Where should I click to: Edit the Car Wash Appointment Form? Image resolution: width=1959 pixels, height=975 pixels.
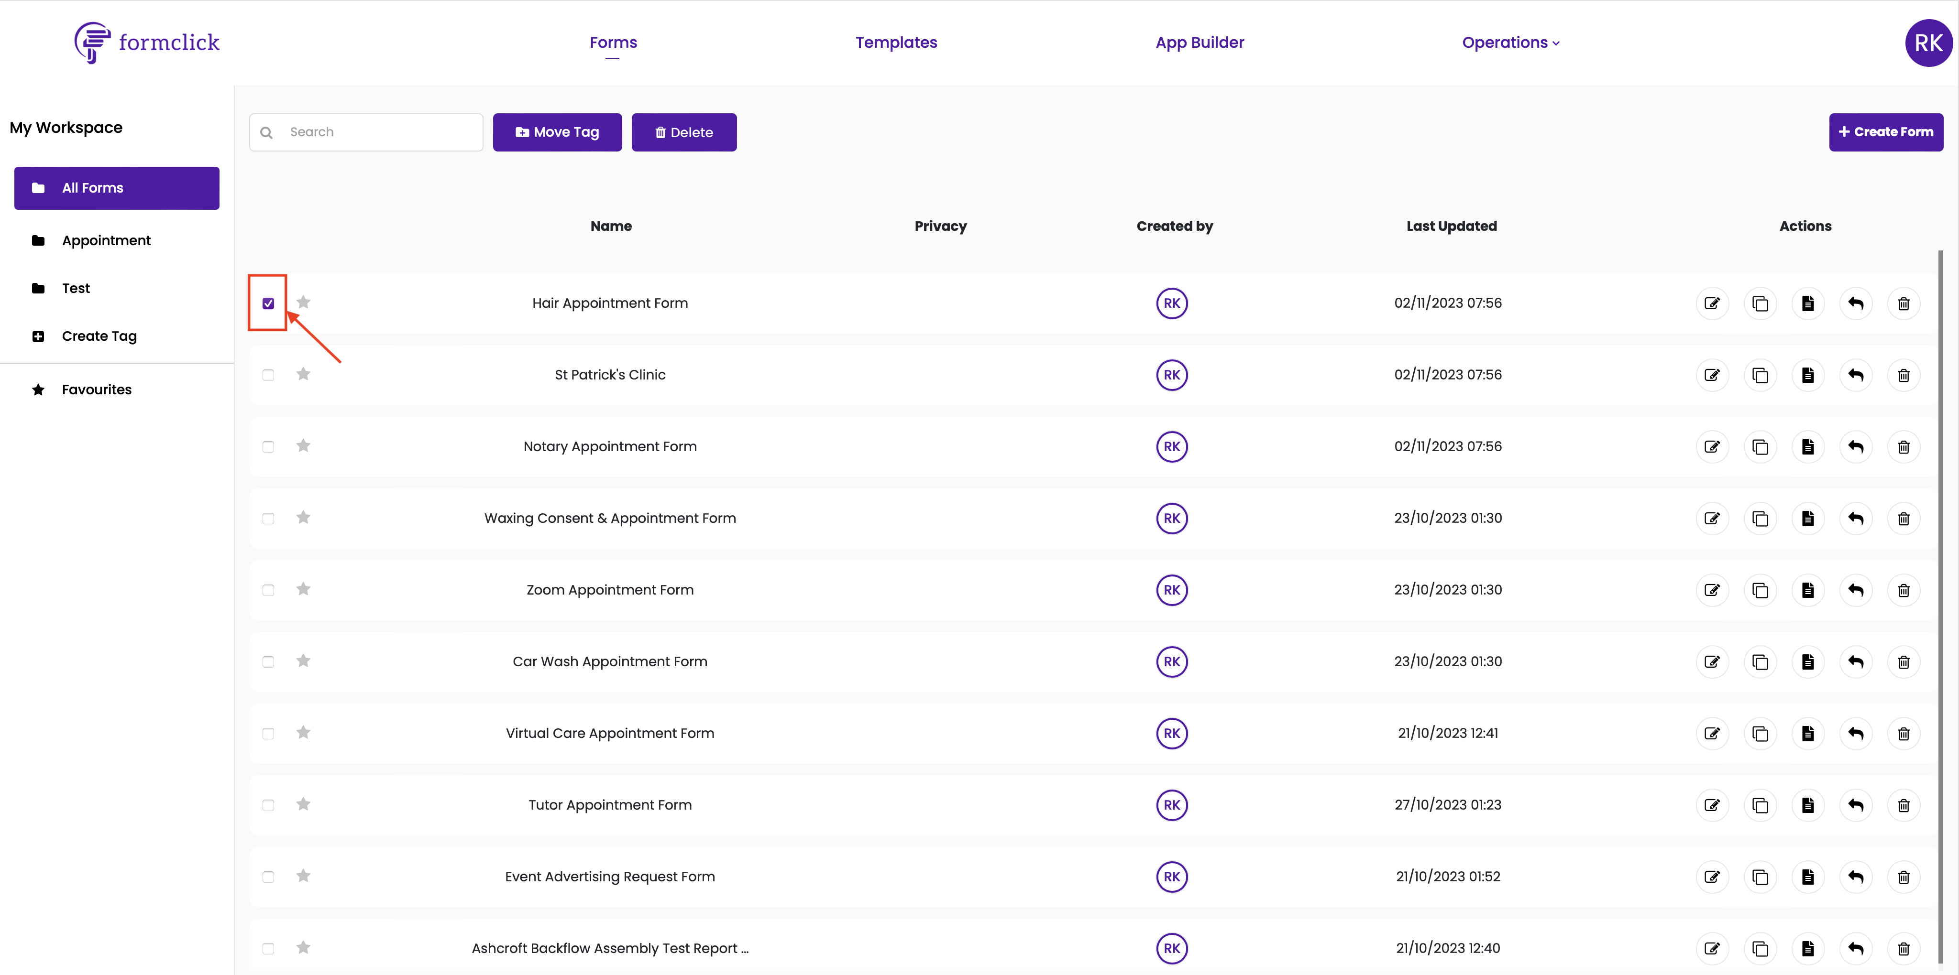[1712, 662]
